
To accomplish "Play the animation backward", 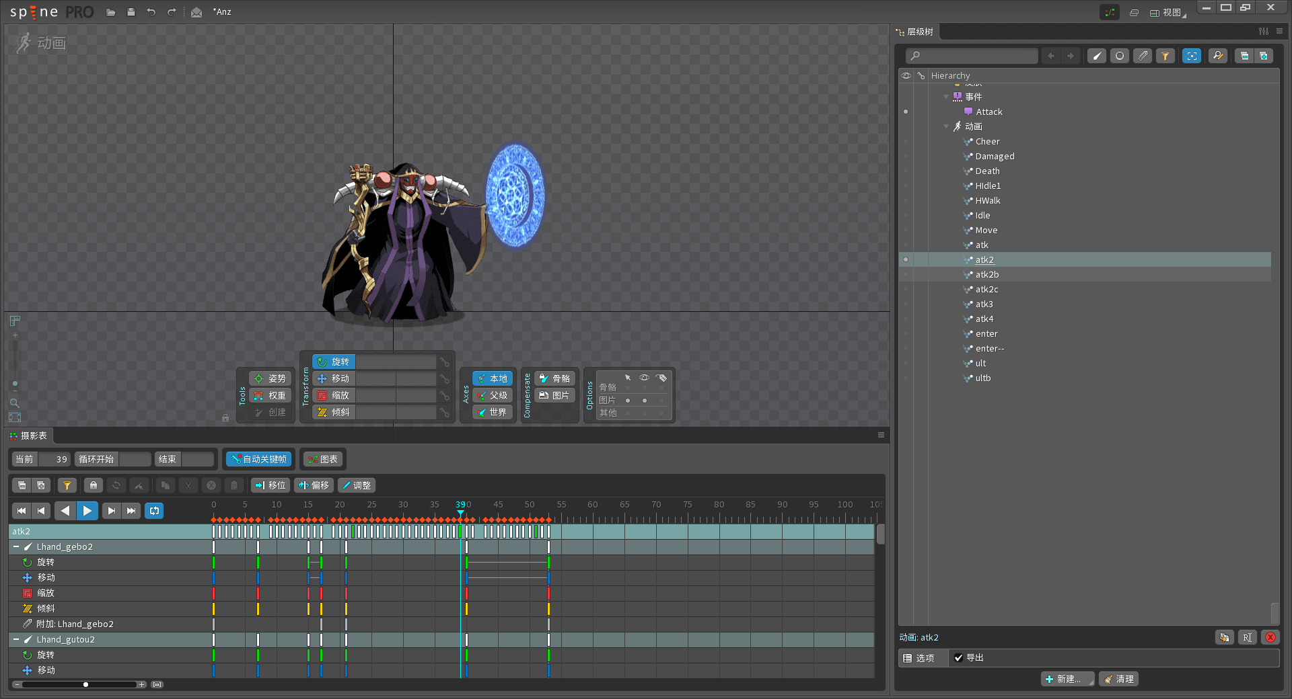I will pos(65,511).
